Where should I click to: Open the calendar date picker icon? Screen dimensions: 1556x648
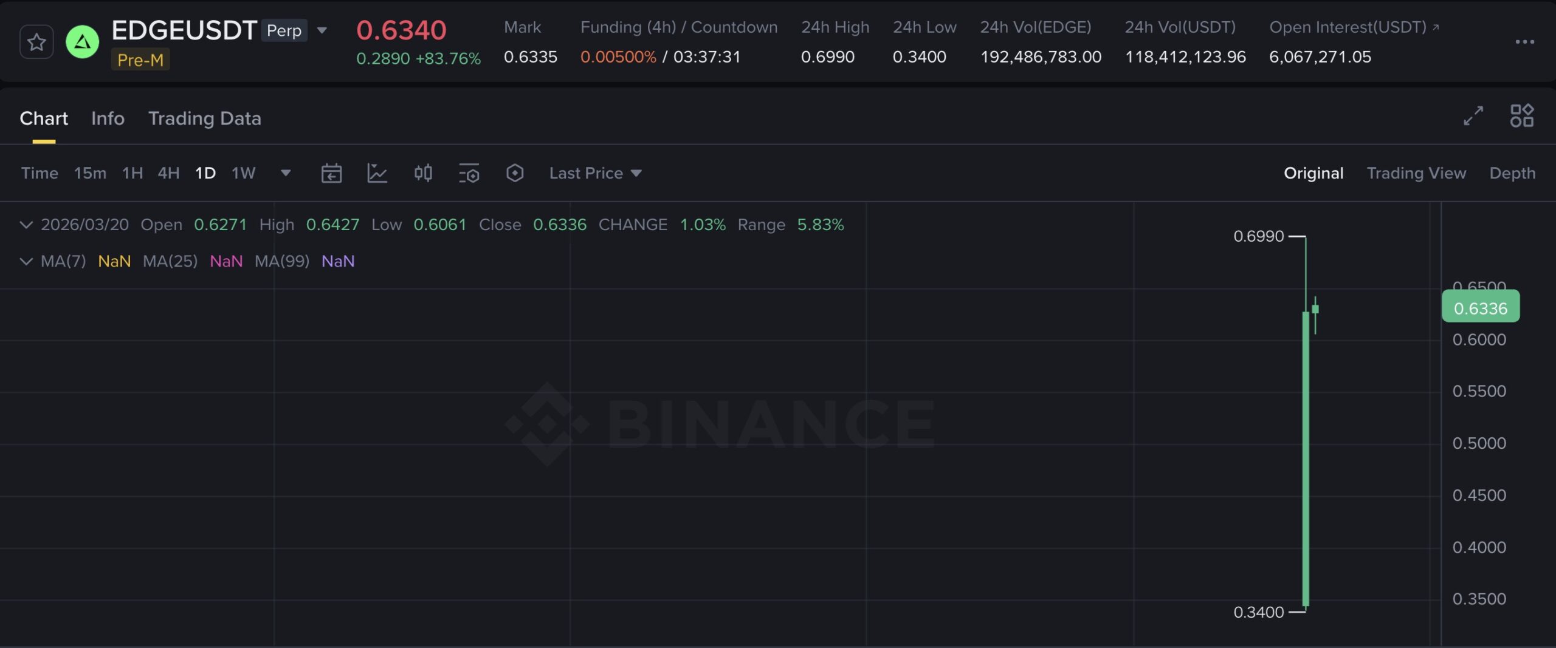(331, 173)
